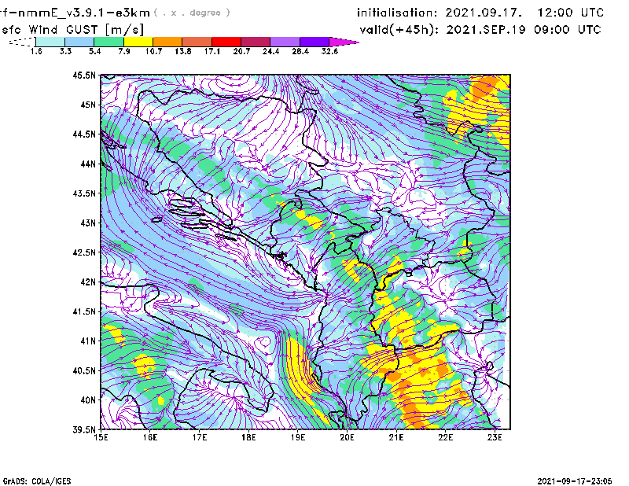This screenshot has height=486, width=629.
Task: Click the lavender 24.4–28.4 legend swatch
Action: (285, 42)
